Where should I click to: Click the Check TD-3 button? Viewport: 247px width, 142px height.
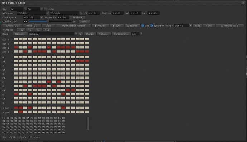click(12, 26)
